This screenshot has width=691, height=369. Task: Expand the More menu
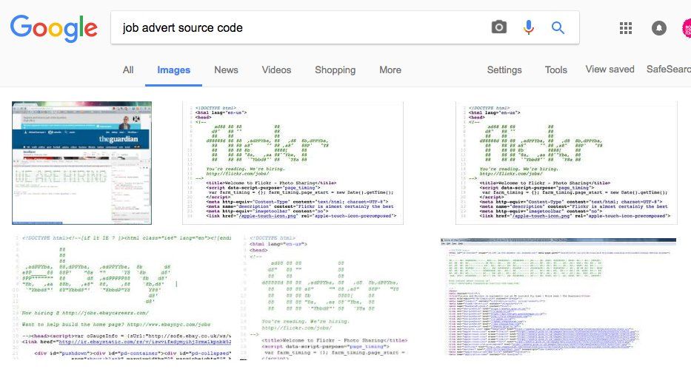click(x=390, y=70)
